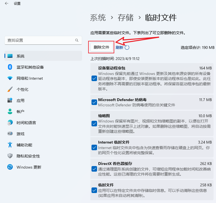
Task: Click the Bluetooth icon for 蓝牙和其他设备
Action: (x=10, y=67)
